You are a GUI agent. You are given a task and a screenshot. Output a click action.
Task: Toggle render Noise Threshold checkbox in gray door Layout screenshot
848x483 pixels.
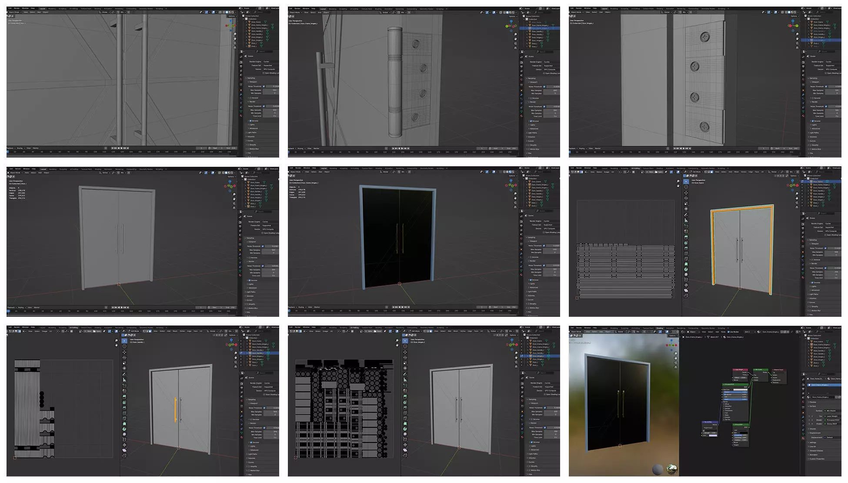tap(263, 266)
